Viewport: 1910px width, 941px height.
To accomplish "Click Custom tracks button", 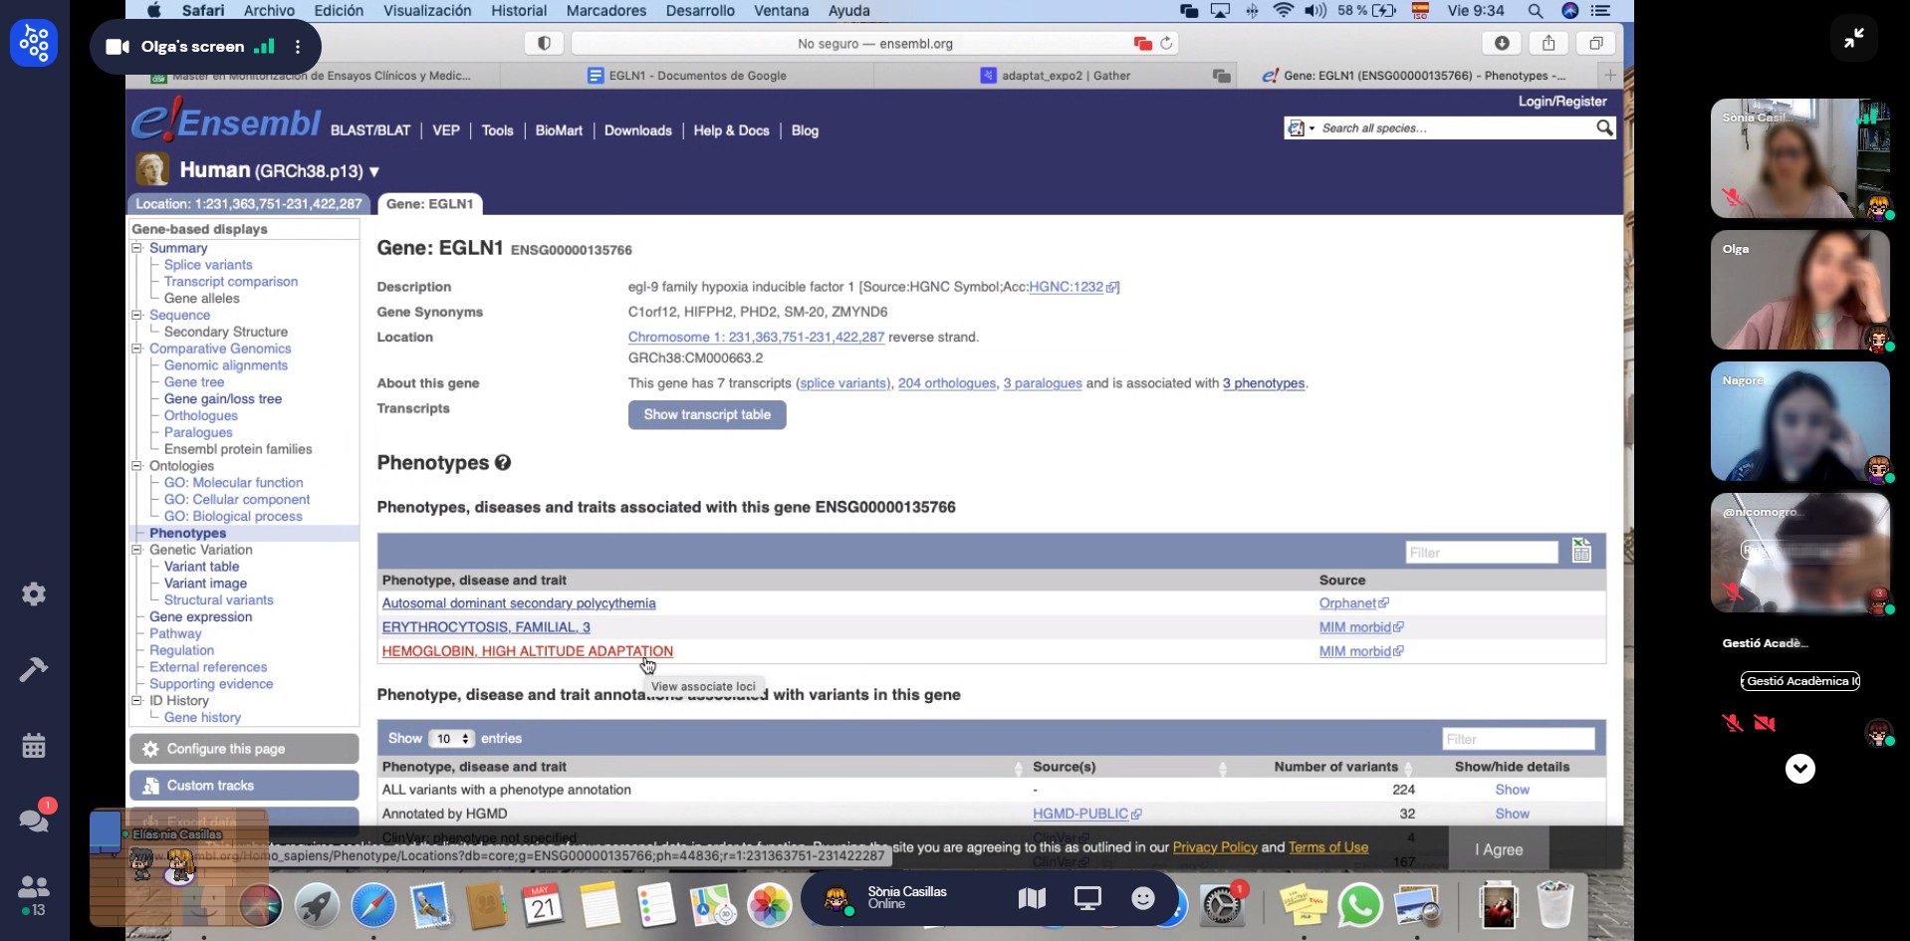I will click(244, 786).
